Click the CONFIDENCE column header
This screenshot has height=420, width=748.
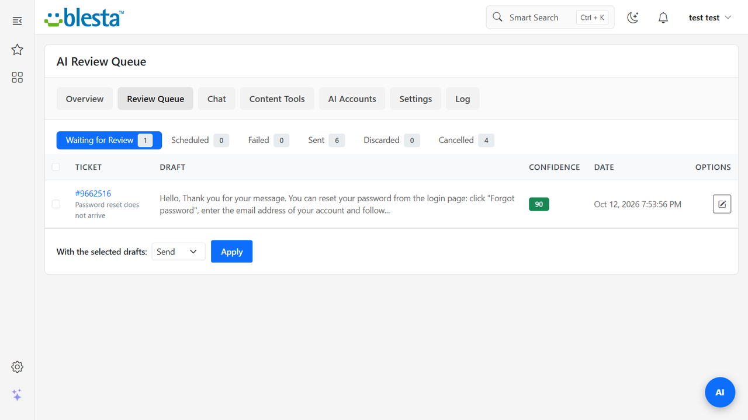555,167
